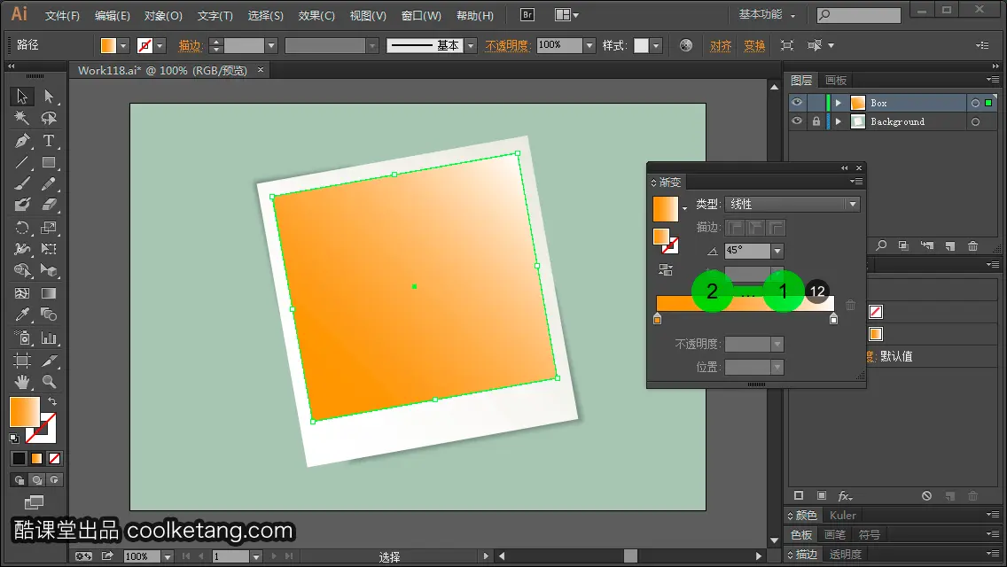This screenshot has width=1007, height=567.
Task: Click the 描边 stroke link
Action: [x=190, y=45]
